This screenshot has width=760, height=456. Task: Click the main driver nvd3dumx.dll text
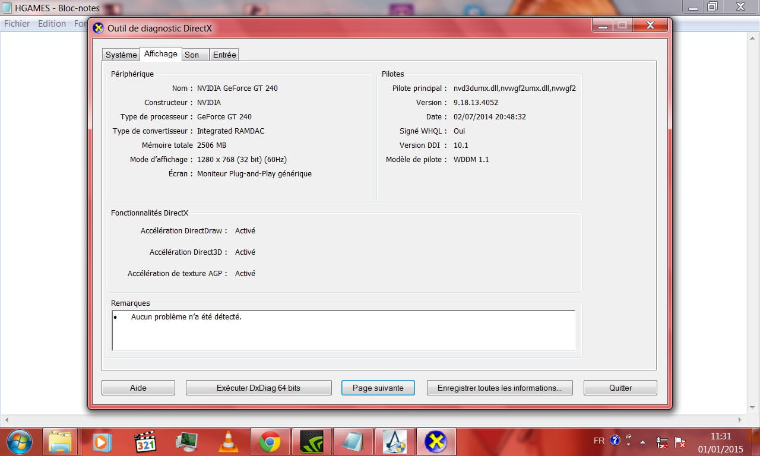click(514, 88)
